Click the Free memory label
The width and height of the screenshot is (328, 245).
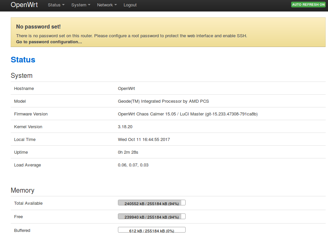[18, 217]
